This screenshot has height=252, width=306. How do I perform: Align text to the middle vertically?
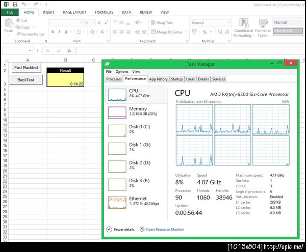coord(121,22)
